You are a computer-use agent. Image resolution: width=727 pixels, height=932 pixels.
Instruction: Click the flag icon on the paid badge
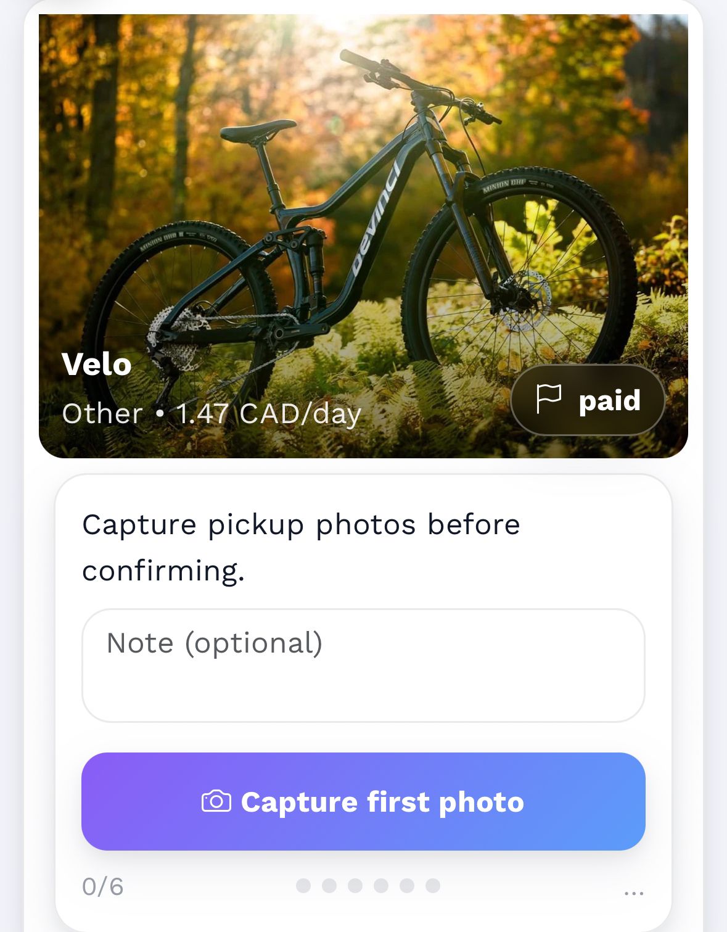(x=548, y=399)
